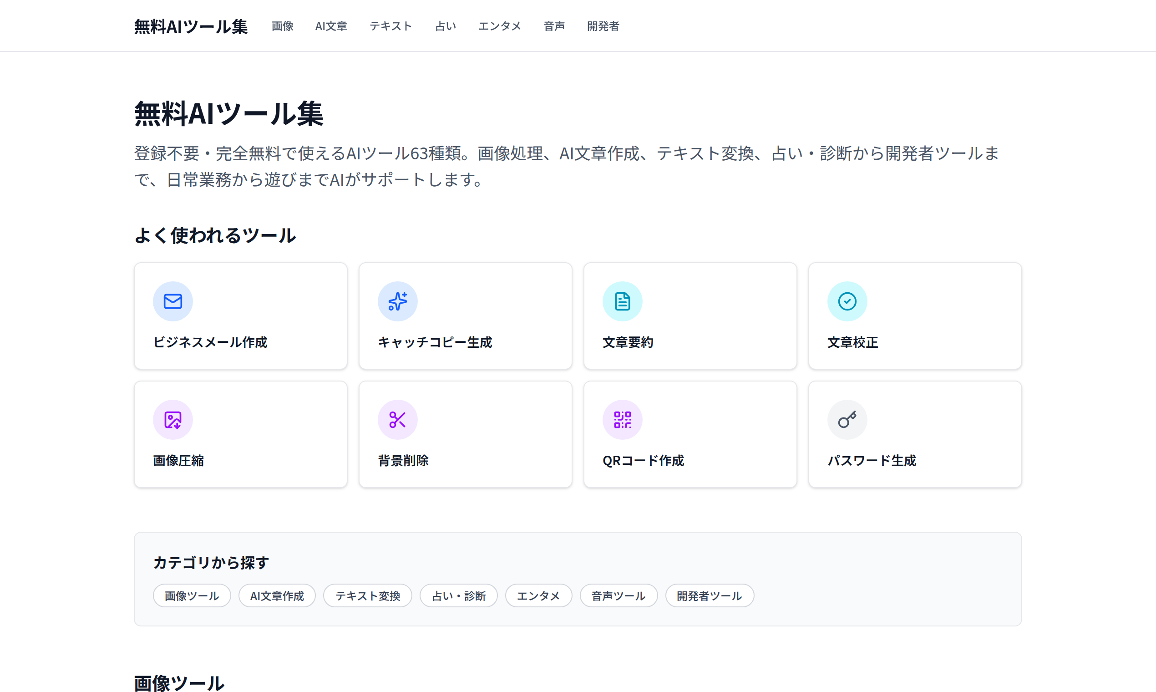Click the document icon for 文章要約
This screenshot has width=1156, height=692.
(x=622, y=301)
